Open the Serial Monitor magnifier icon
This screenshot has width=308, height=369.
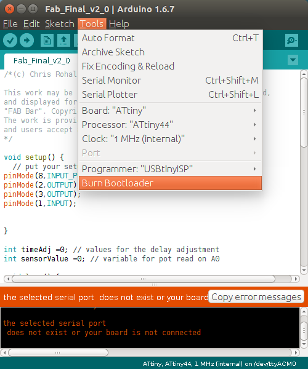pyautogui.click(x=291, y=40)
